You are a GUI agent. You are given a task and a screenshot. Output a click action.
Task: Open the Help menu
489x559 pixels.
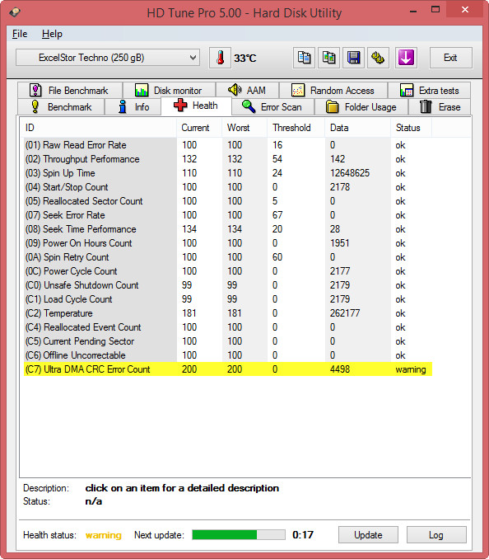coord(52,34)
